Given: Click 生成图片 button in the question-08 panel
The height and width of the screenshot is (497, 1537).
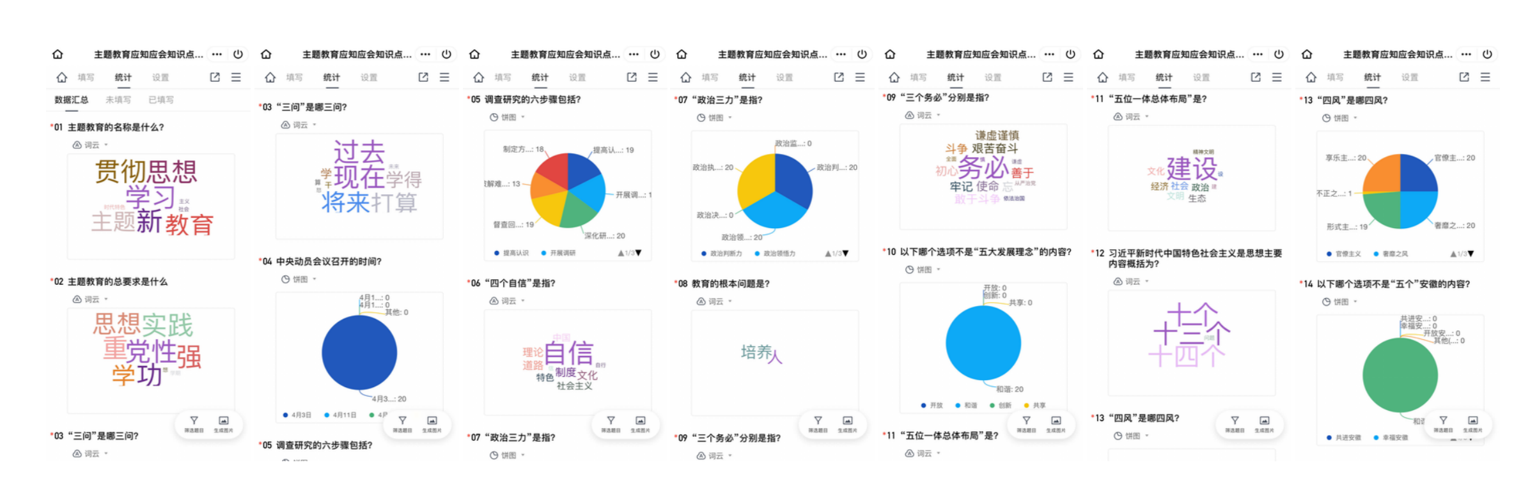Looking at the screenshot, I should click(x=847, y=424).
